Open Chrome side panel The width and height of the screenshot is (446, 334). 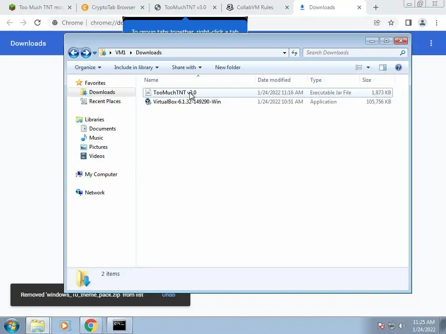click(x=409, y=23)
